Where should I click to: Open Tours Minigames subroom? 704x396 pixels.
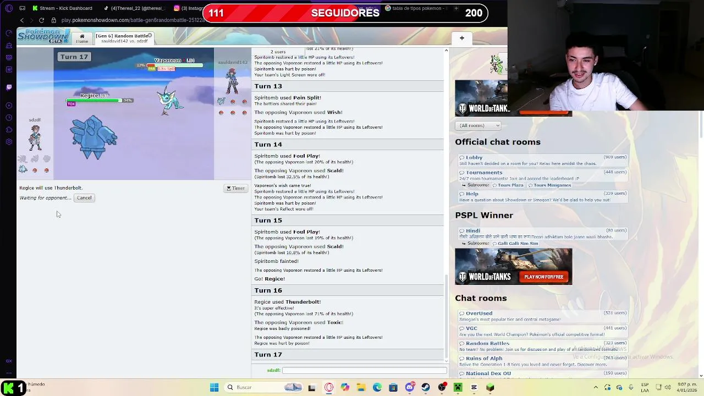coord(549,185)
